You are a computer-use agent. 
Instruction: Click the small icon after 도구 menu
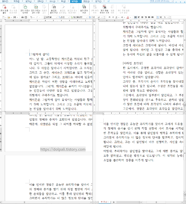click(109, 1)
